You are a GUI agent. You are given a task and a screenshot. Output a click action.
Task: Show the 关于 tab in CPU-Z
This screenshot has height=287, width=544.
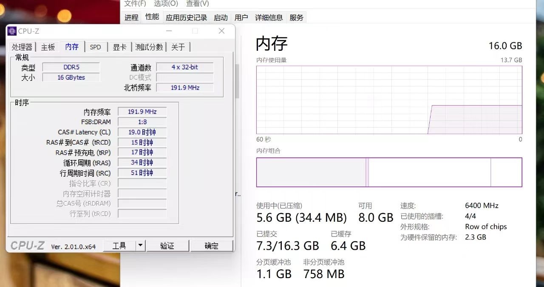coord(178,47)
